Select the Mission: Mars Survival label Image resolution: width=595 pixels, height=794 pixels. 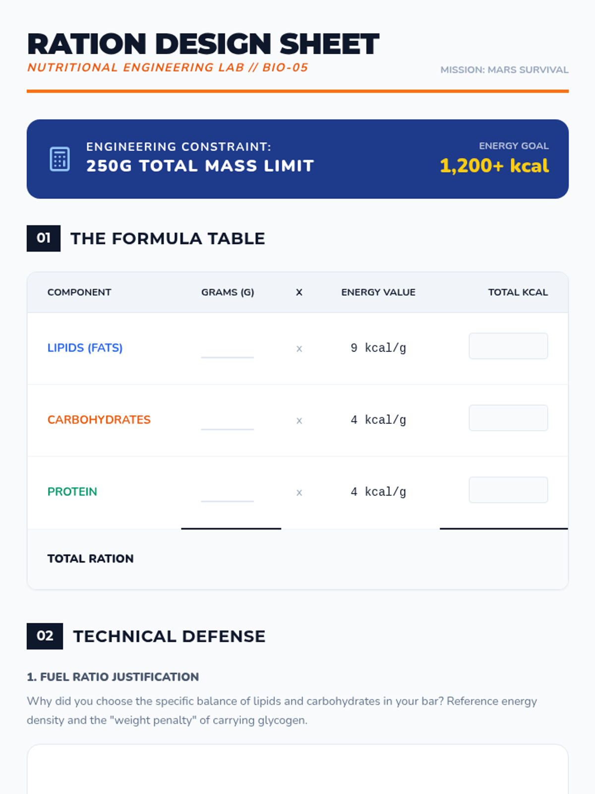[504, 70]
